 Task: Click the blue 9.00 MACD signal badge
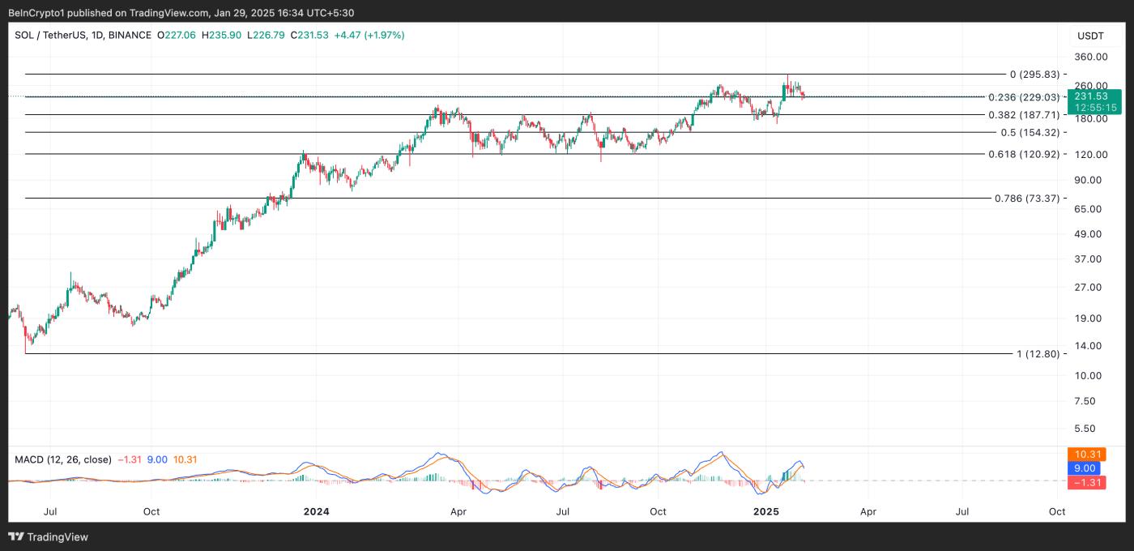(1085, 468)
